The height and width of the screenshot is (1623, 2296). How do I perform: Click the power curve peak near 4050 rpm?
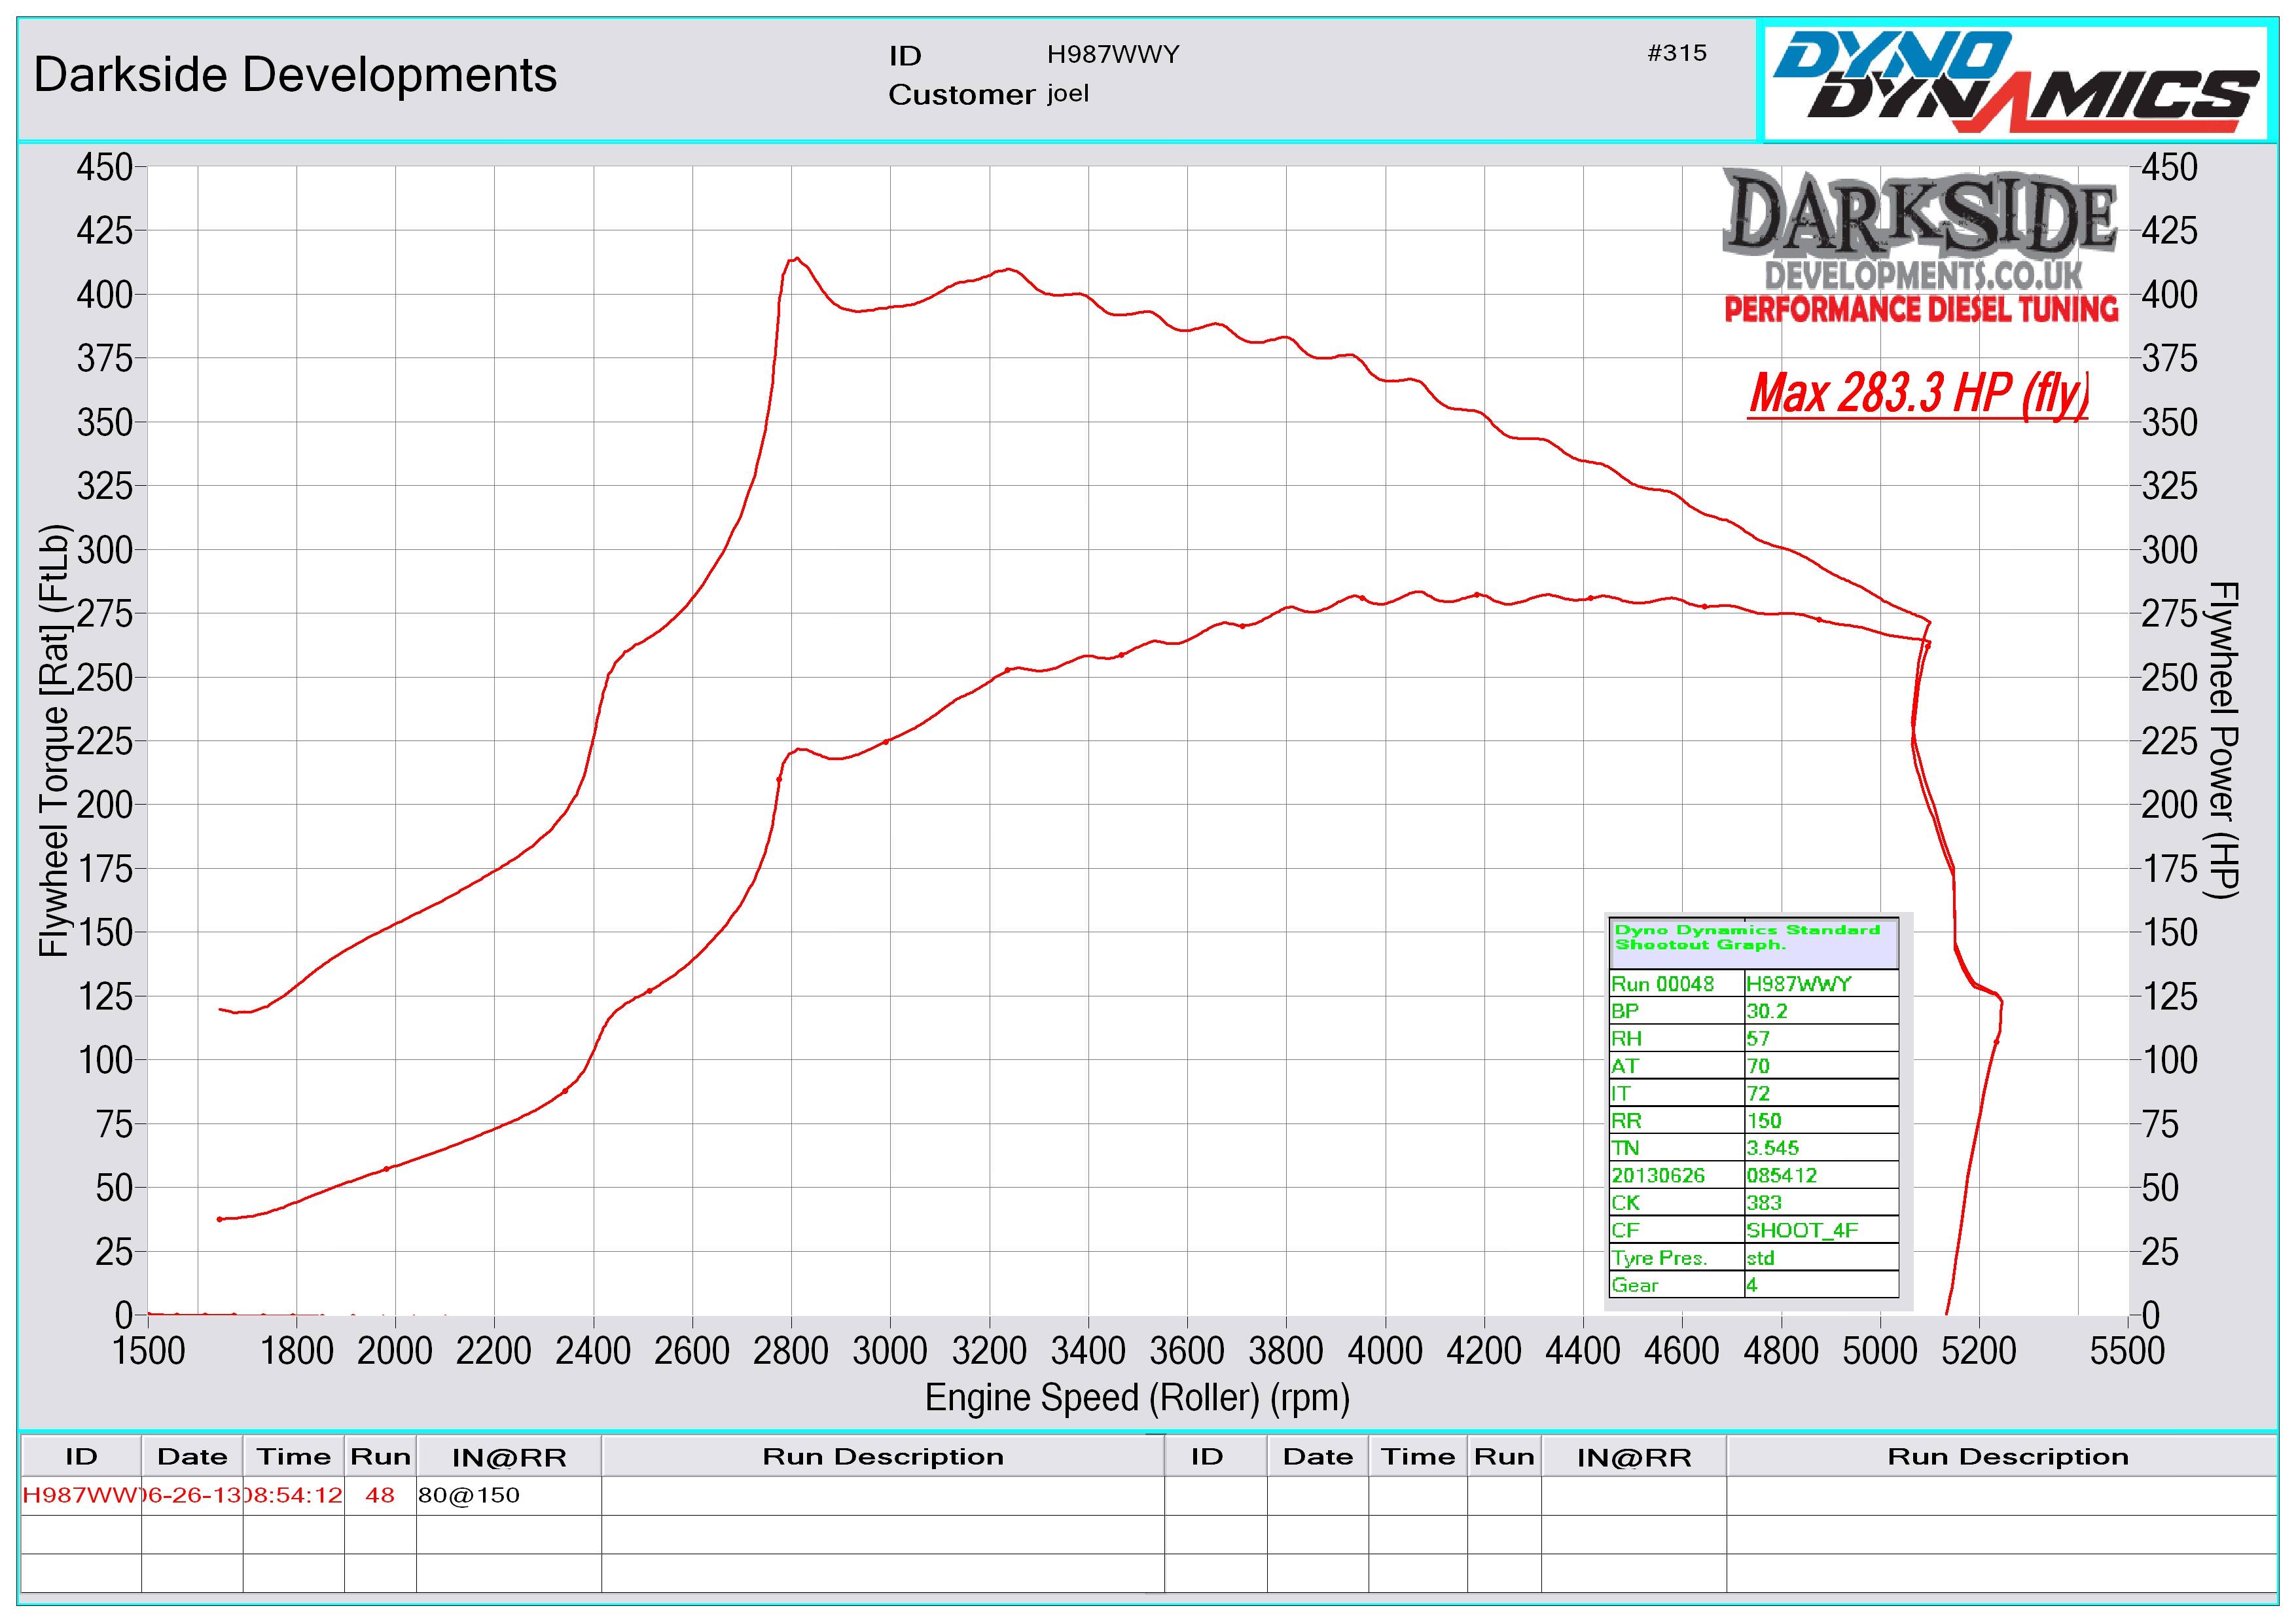1418,592
